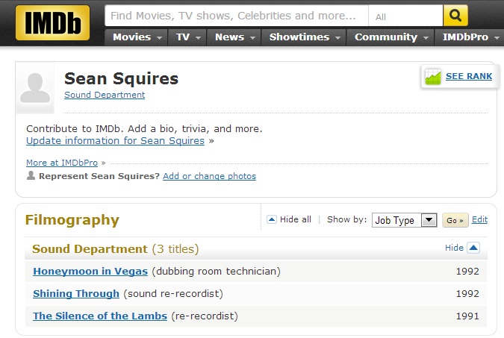Open Honeymoon in Vegas title link
Image resolution: width=504 pixels, height=338 pixels.
(90, 272)
